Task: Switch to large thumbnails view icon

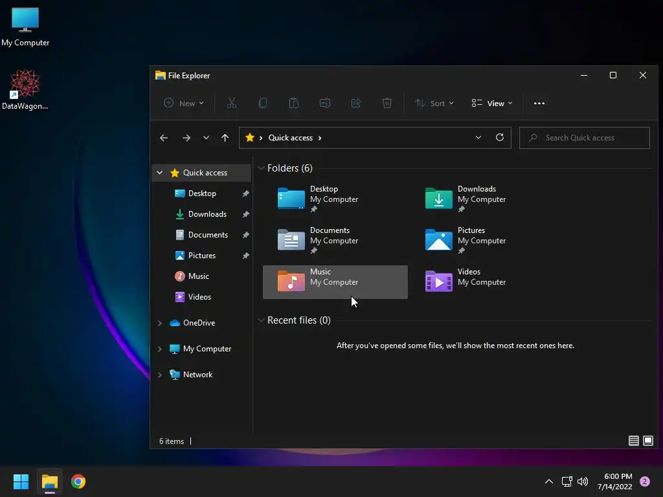Action: point(647,441)
